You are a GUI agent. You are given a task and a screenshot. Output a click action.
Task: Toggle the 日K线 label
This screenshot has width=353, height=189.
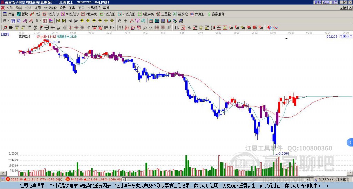5,34
